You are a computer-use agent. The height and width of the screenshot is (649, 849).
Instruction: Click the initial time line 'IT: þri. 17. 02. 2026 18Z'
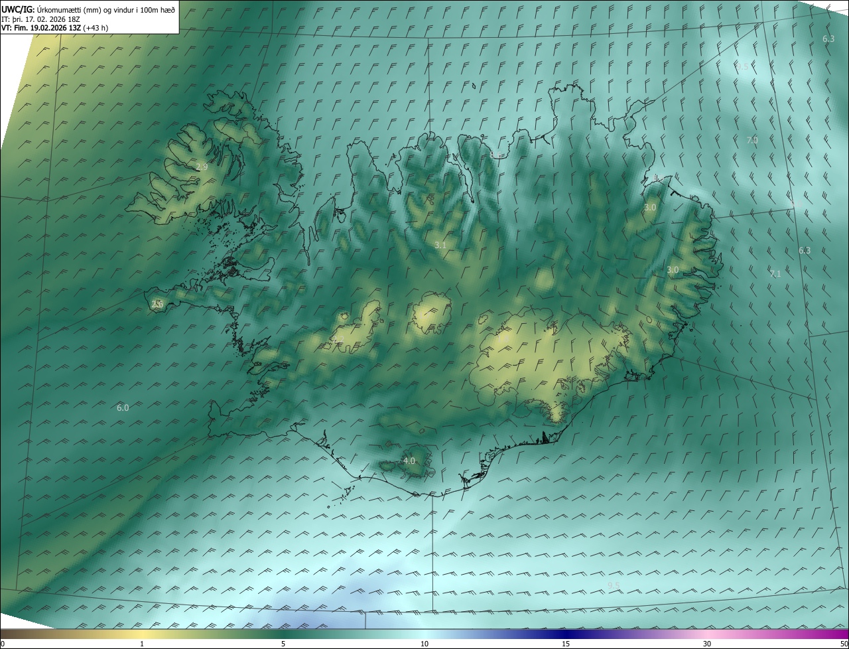click(x=40, y=19)
